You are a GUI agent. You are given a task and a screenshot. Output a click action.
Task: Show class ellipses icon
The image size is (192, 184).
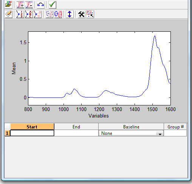[x=58, y=14]
